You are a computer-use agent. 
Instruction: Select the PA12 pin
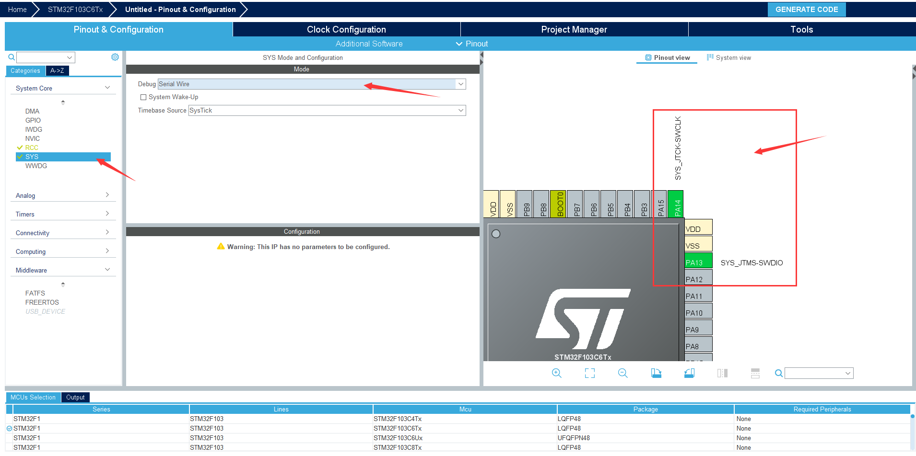(x=698, y=278)
